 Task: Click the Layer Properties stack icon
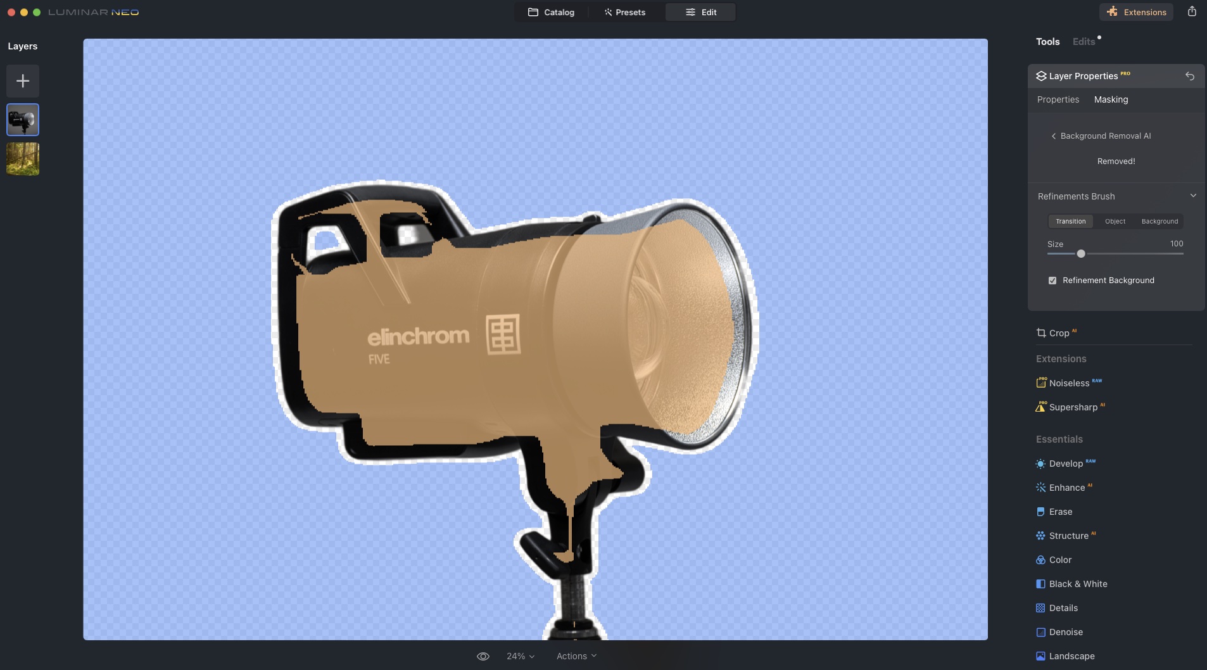click(x=1041, y=76)
